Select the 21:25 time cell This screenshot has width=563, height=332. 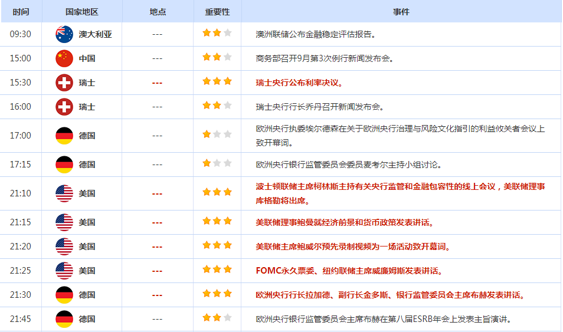[21, 271]
